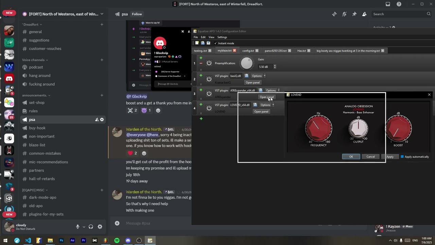Remove the Preamplification filter with red minus
The width and height of the screenshot is (435, 245).
[201, 63]
